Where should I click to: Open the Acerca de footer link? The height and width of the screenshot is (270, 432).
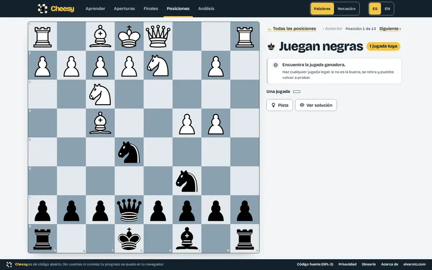pyautogui.click(x=389, y=264)
